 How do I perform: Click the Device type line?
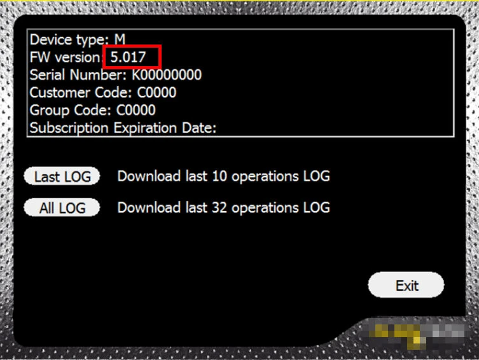coord(78,39)
